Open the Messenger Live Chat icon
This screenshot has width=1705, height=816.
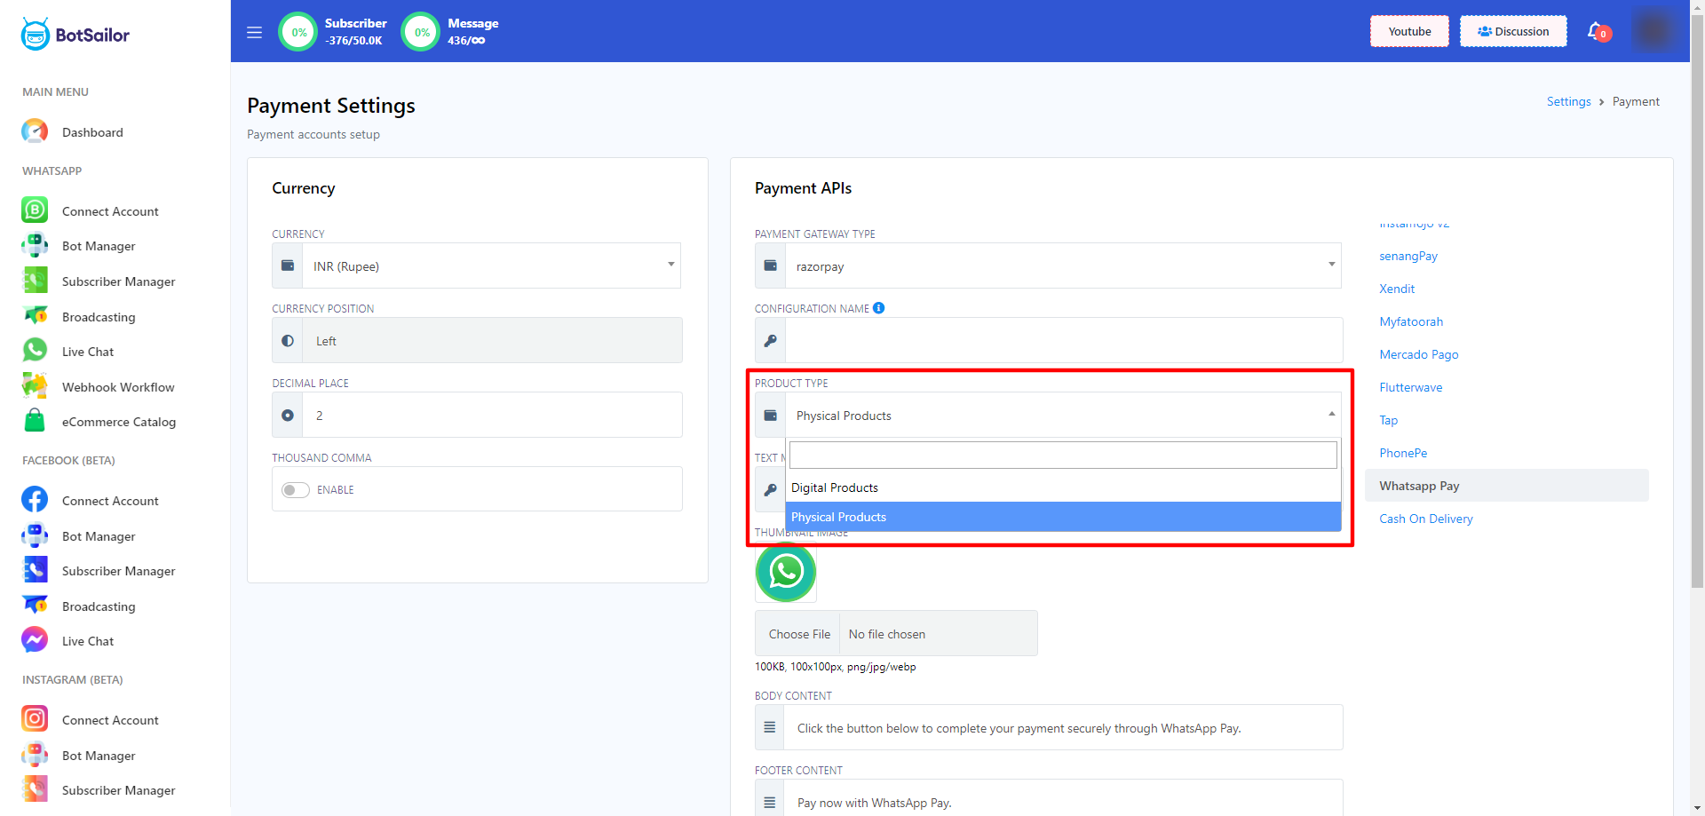coord(35,640)
